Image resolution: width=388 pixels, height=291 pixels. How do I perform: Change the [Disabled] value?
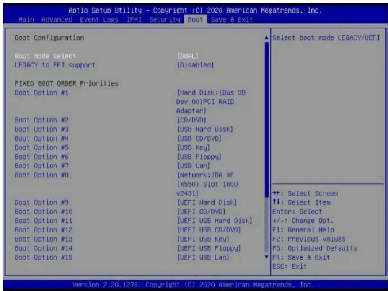tap(196, 65)
